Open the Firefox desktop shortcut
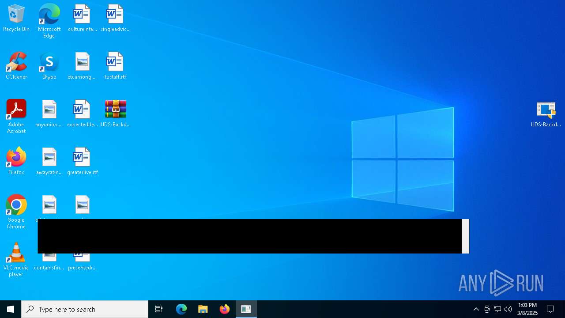 tap(16, 162)
